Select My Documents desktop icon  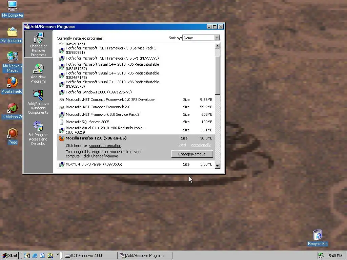(12, 35)
